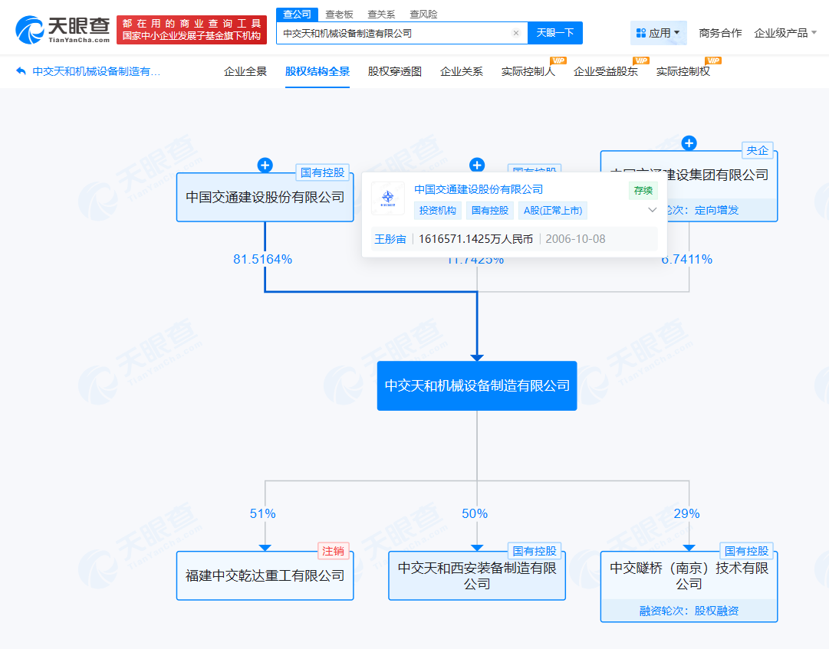Switch to the 查风险 search tab
This screenshot has height=649, width=829.
pyautogui.click(x=423, y=15)
